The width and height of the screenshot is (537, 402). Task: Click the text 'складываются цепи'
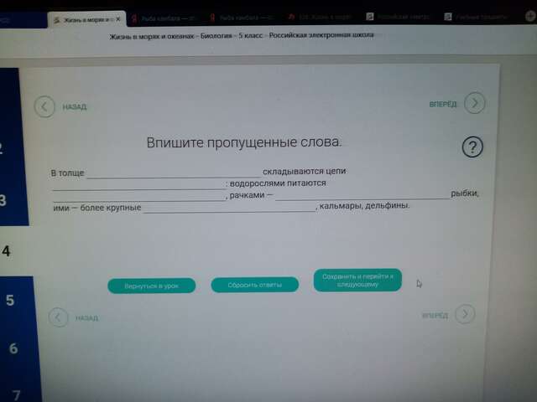click(x=304, y=171)
